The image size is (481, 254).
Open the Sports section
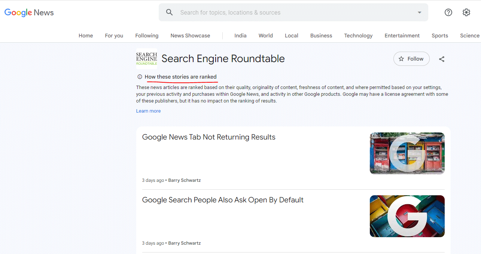[x=439, y=36]
